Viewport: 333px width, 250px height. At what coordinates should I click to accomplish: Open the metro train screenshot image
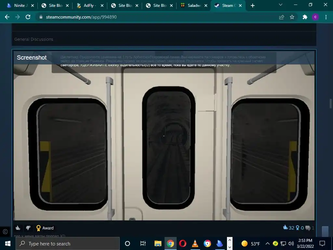(x=164, y=136)
